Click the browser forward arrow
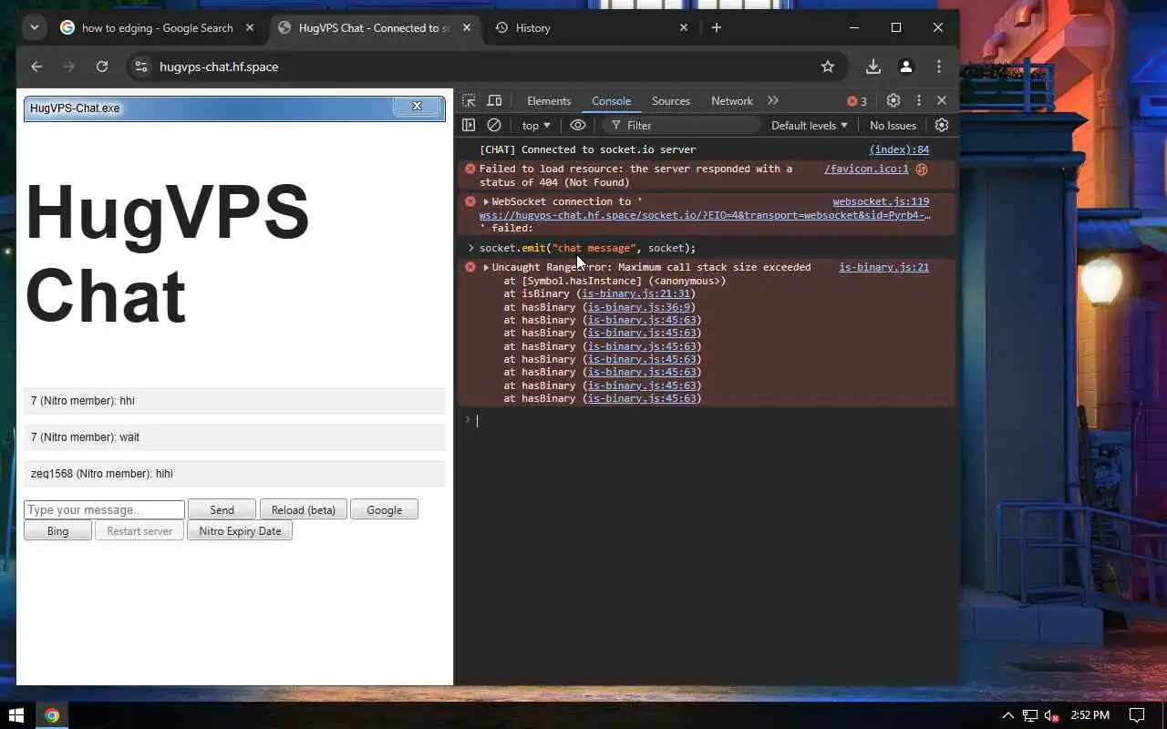 click(x=69, y=67)
